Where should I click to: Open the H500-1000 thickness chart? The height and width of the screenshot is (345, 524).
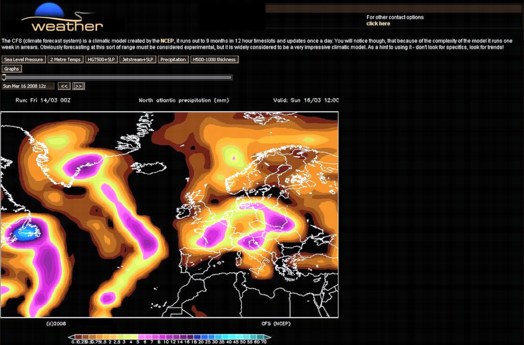pos(214,60)
